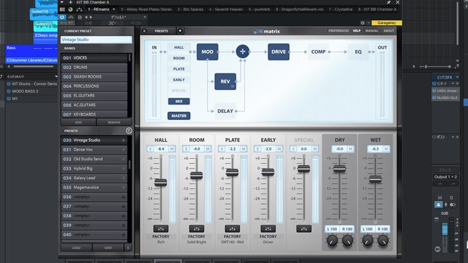The width and height of the screenshot is (468, 263).
Task: Expand the ミックスFX dropdown
Action: (x=457, y=77)
